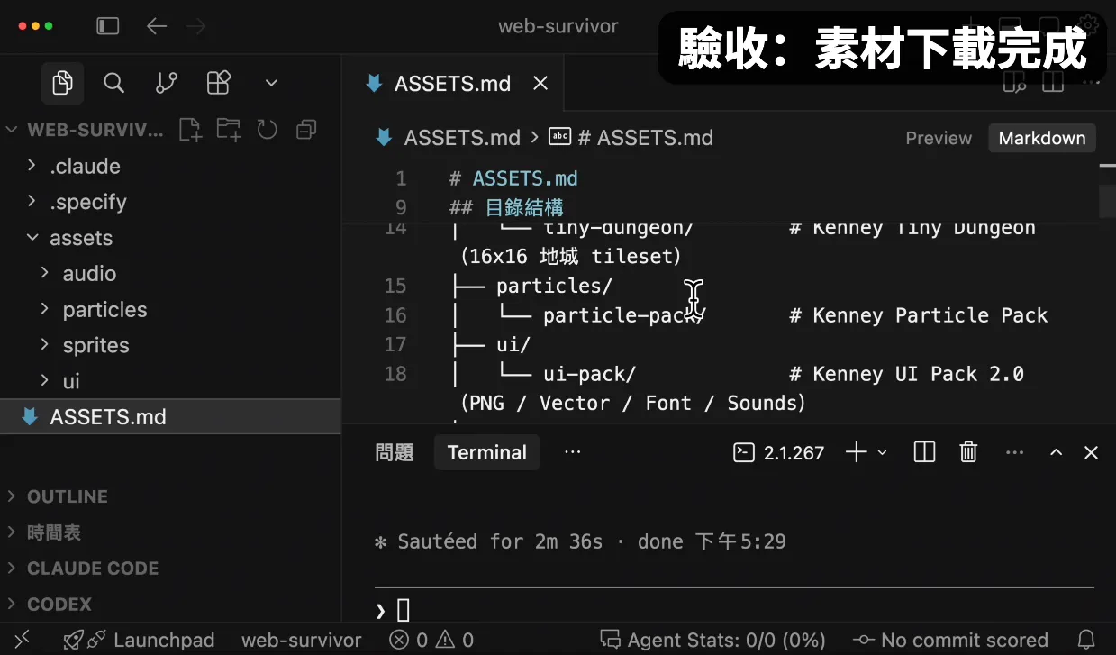Click the web-survivor title search field
1116x655 pixels.
[558, 26]
